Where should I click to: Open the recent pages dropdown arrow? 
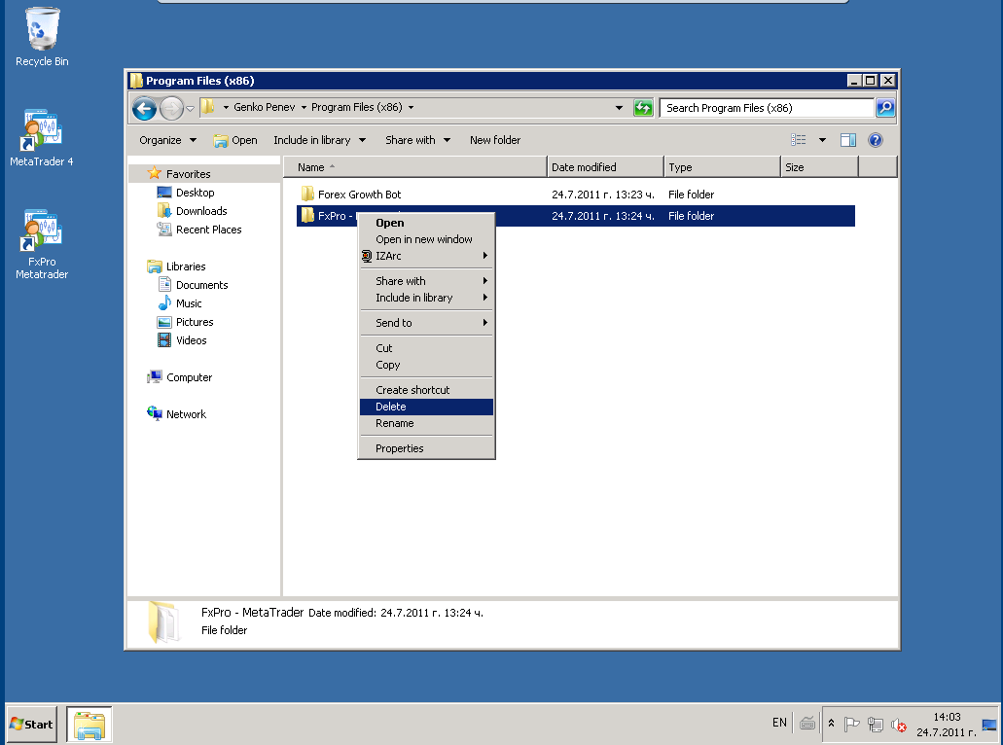click(x=190, y=109)
